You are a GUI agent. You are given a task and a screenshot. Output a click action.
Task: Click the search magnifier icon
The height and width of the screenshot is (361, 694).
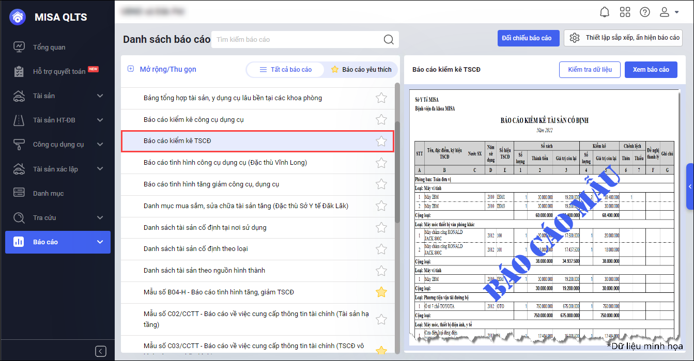click(389, 40)
